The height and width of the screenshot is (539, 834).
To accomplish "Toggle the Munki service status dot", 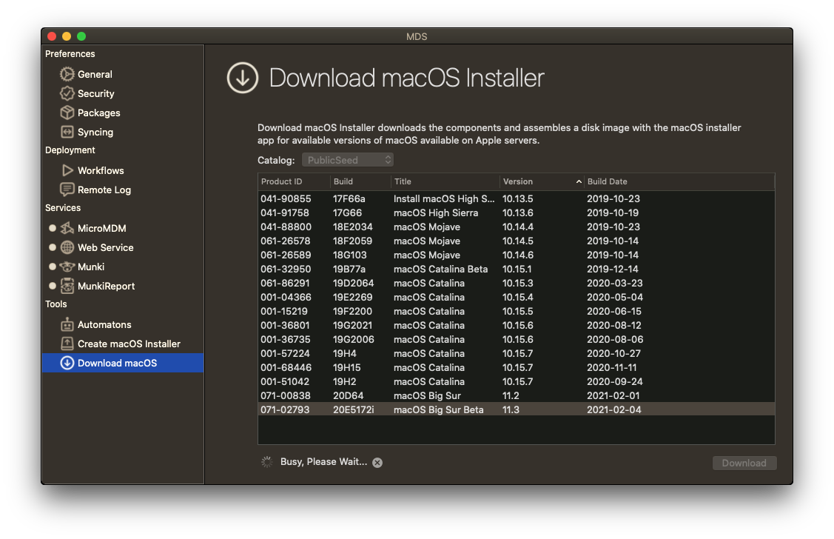I will (53, 267).
